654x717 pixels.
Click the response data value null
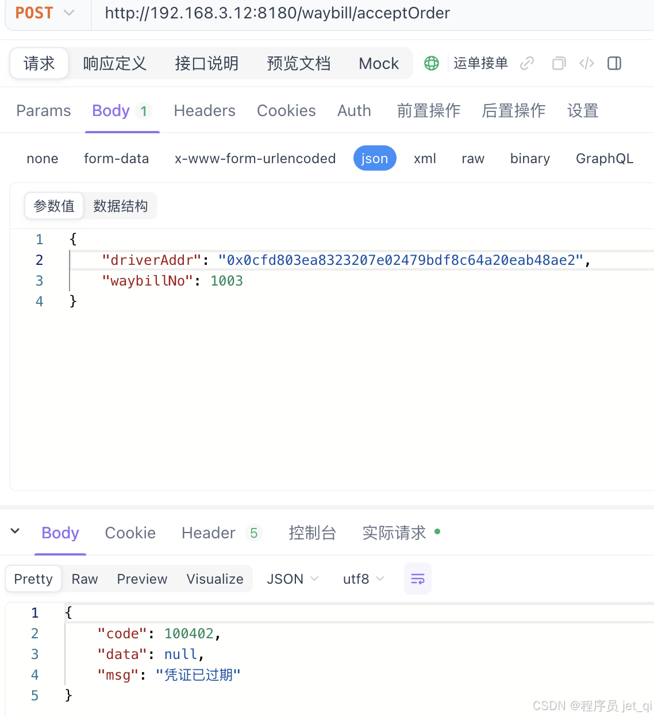click(180, 654)
